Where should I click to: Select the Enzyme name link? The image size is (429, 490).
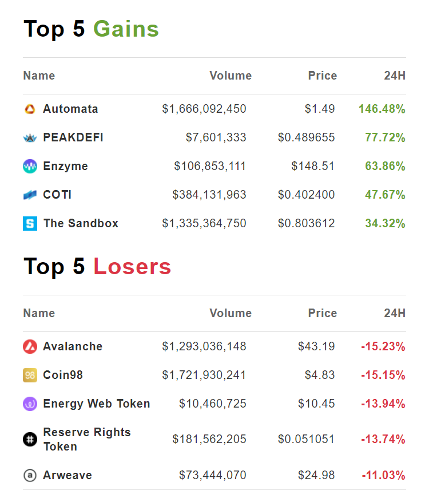coord(65,166)
